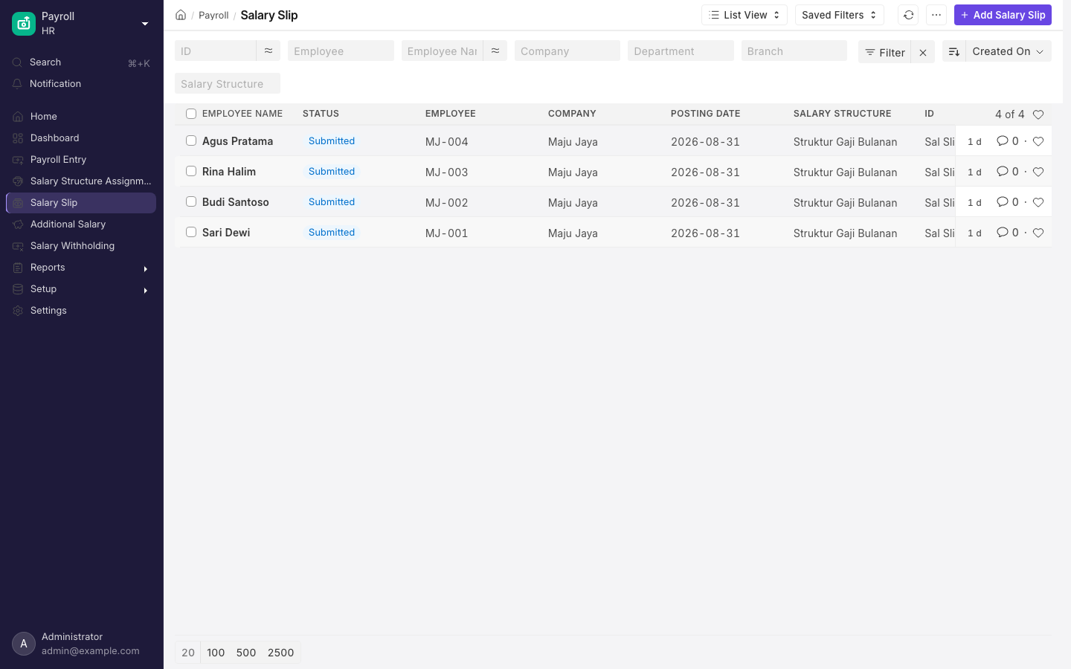Click Add Salary Slip button
This screenshot has height=669, width=1071.
tap(1003, 15)
